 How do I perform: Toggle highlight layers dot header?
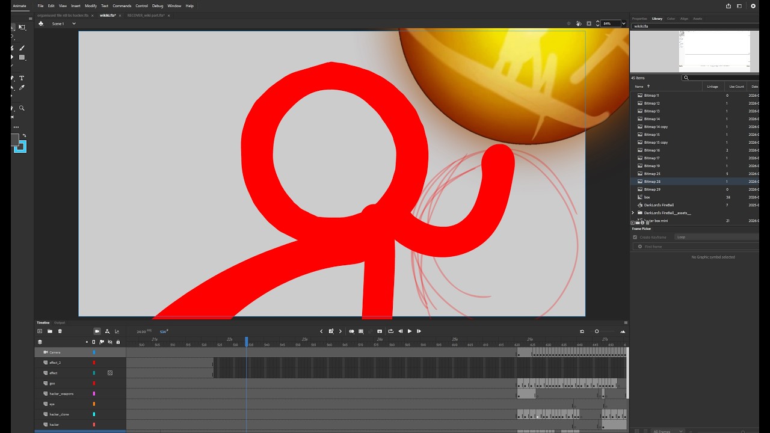pyautogui.click(x=87, y=342)
